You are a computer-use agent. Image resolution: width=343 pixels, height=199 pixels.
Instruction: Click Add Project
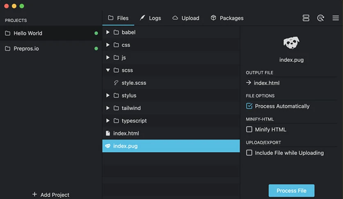click(x=51, y=194)
